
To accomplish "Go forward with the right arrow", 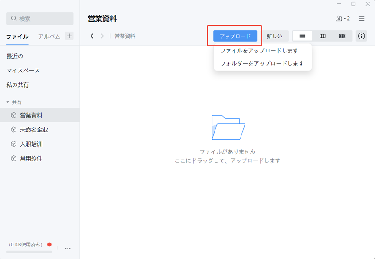I will 102,36.
